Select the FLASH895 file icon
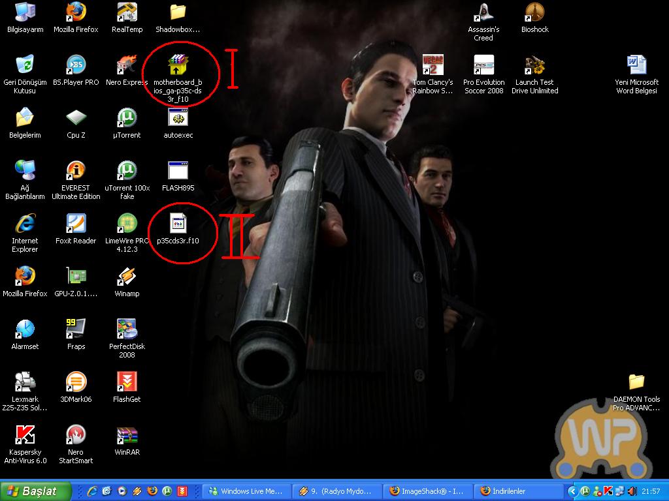Screen dimensions: 669x501 178,176
